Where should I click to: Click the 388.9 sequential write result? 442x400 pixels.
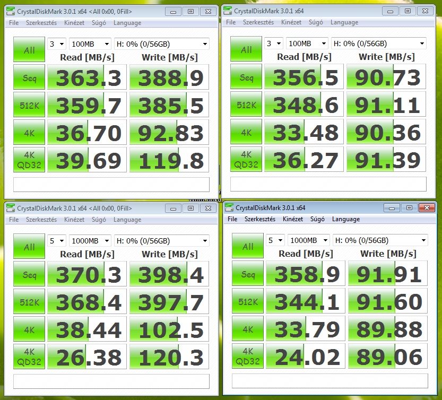(169, 77)
